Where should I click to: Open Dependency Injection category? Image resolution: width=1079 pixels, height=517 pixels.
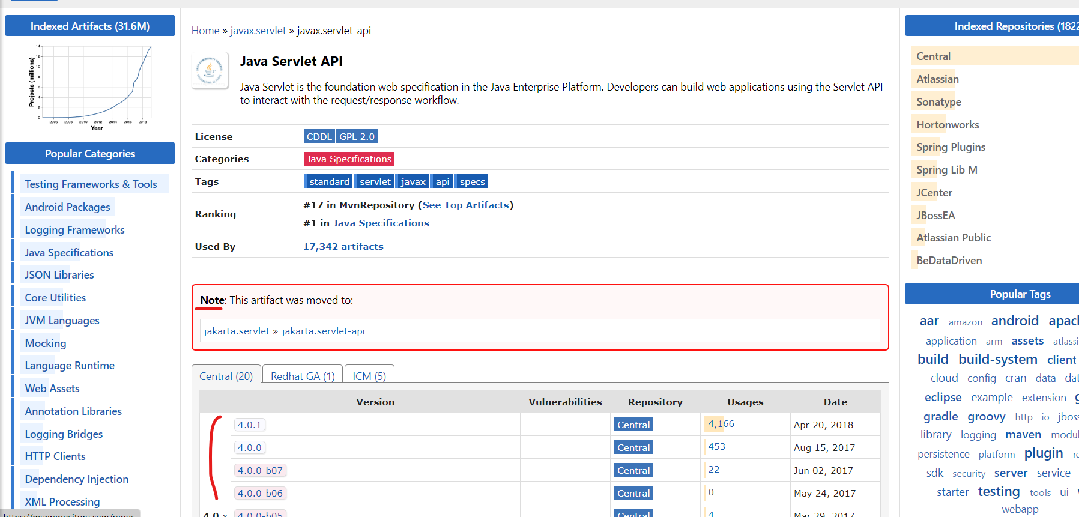77,479
